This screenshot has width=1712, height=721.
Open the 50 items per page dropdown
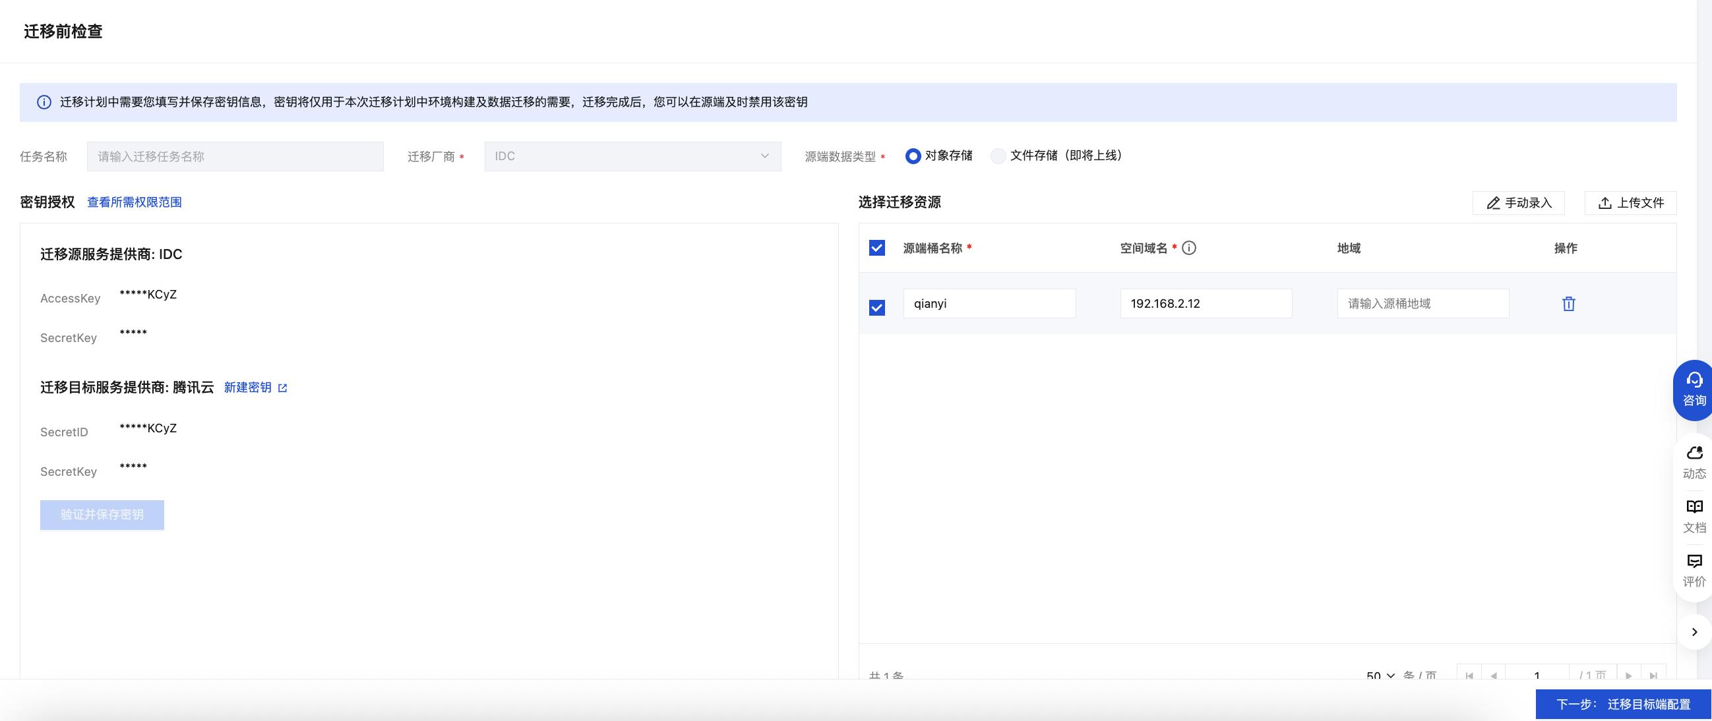[1380, 674]
